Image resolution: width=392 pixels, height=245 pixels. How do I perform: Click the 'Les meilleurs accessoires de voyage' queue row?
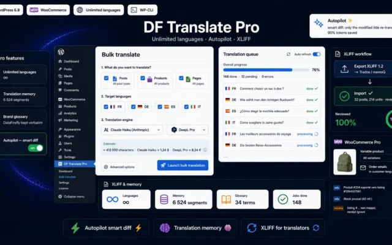(271, 134)
